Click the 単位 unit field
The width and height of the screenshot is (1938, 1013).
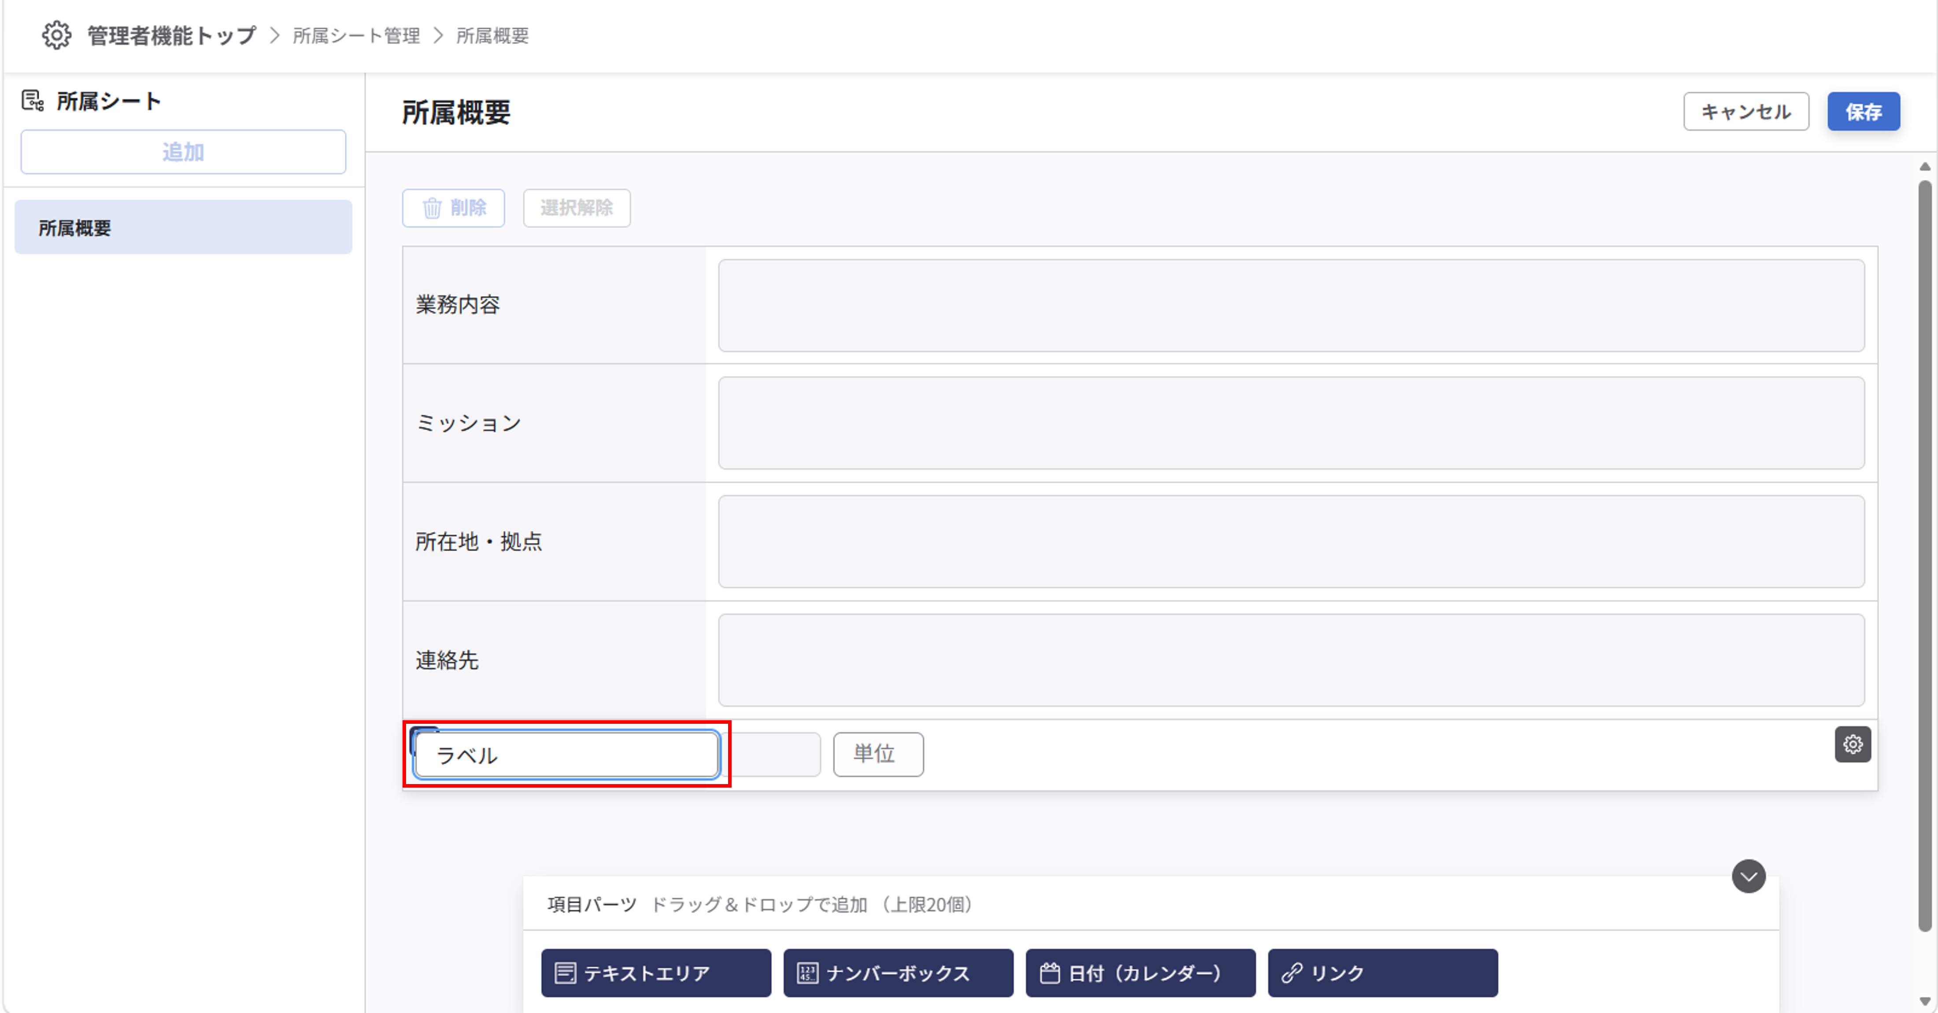(878, 754)
